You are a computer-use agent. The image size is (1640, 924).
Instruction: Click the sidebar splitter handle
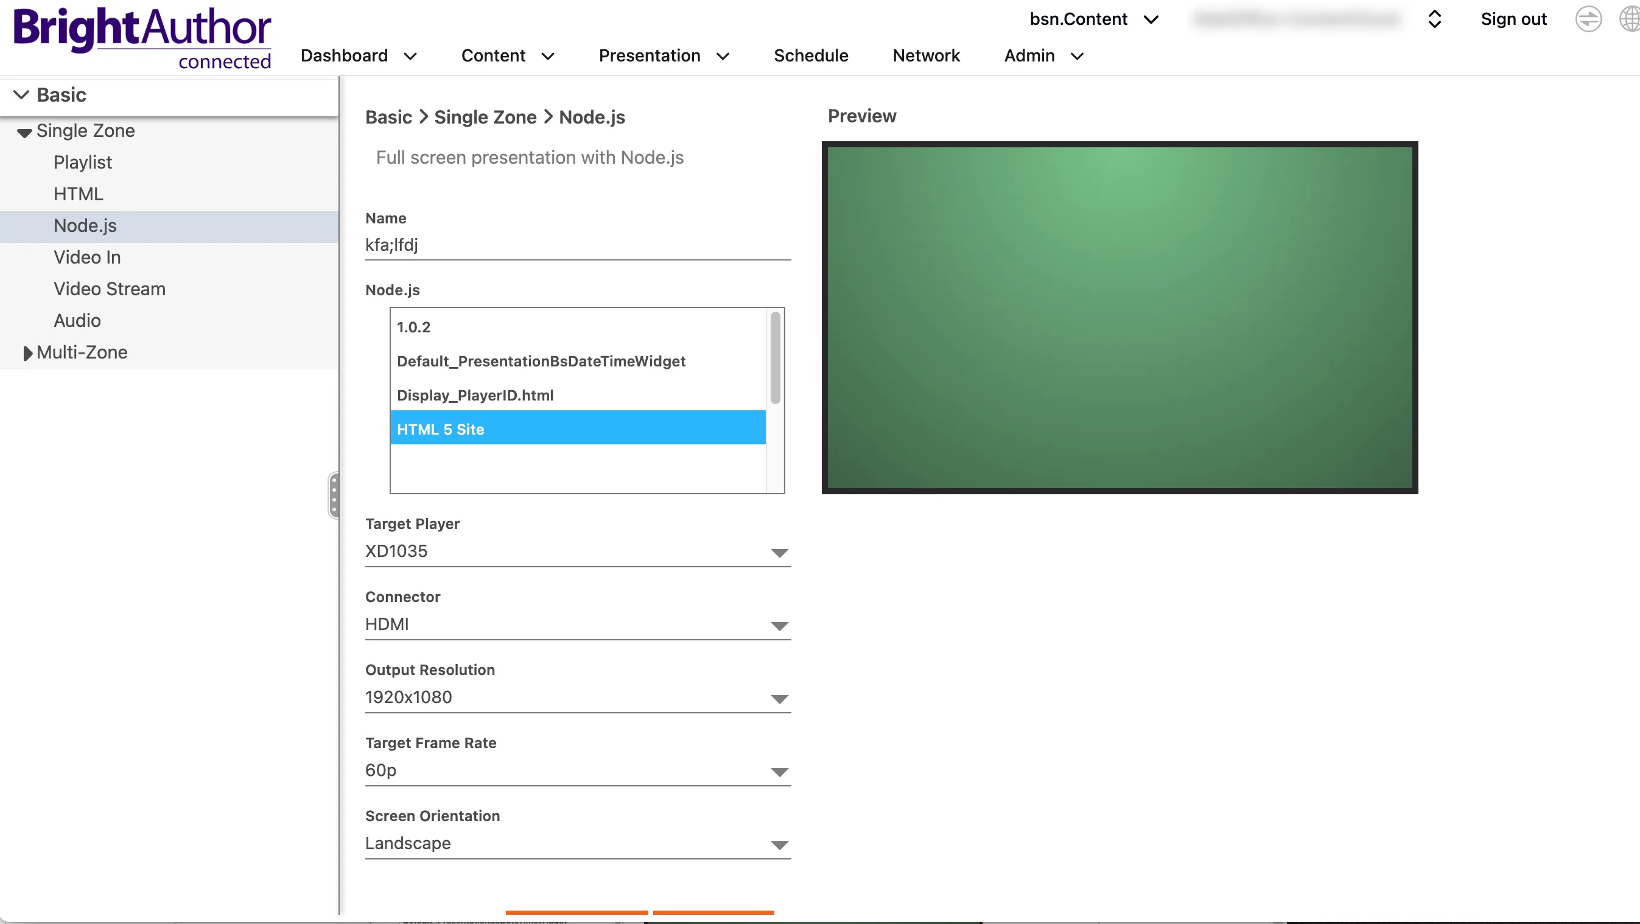(334, 495)
